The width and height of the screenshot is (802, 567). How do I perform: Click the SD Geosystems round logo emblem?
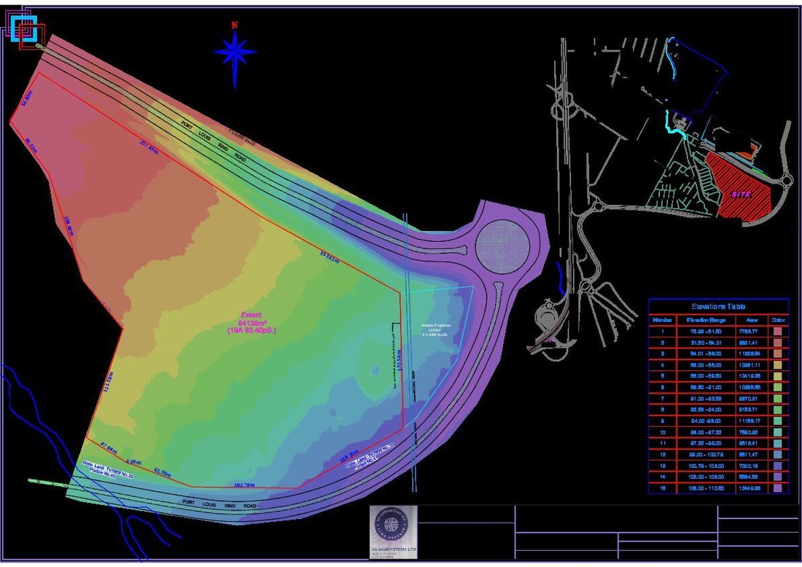click(393, 525)
